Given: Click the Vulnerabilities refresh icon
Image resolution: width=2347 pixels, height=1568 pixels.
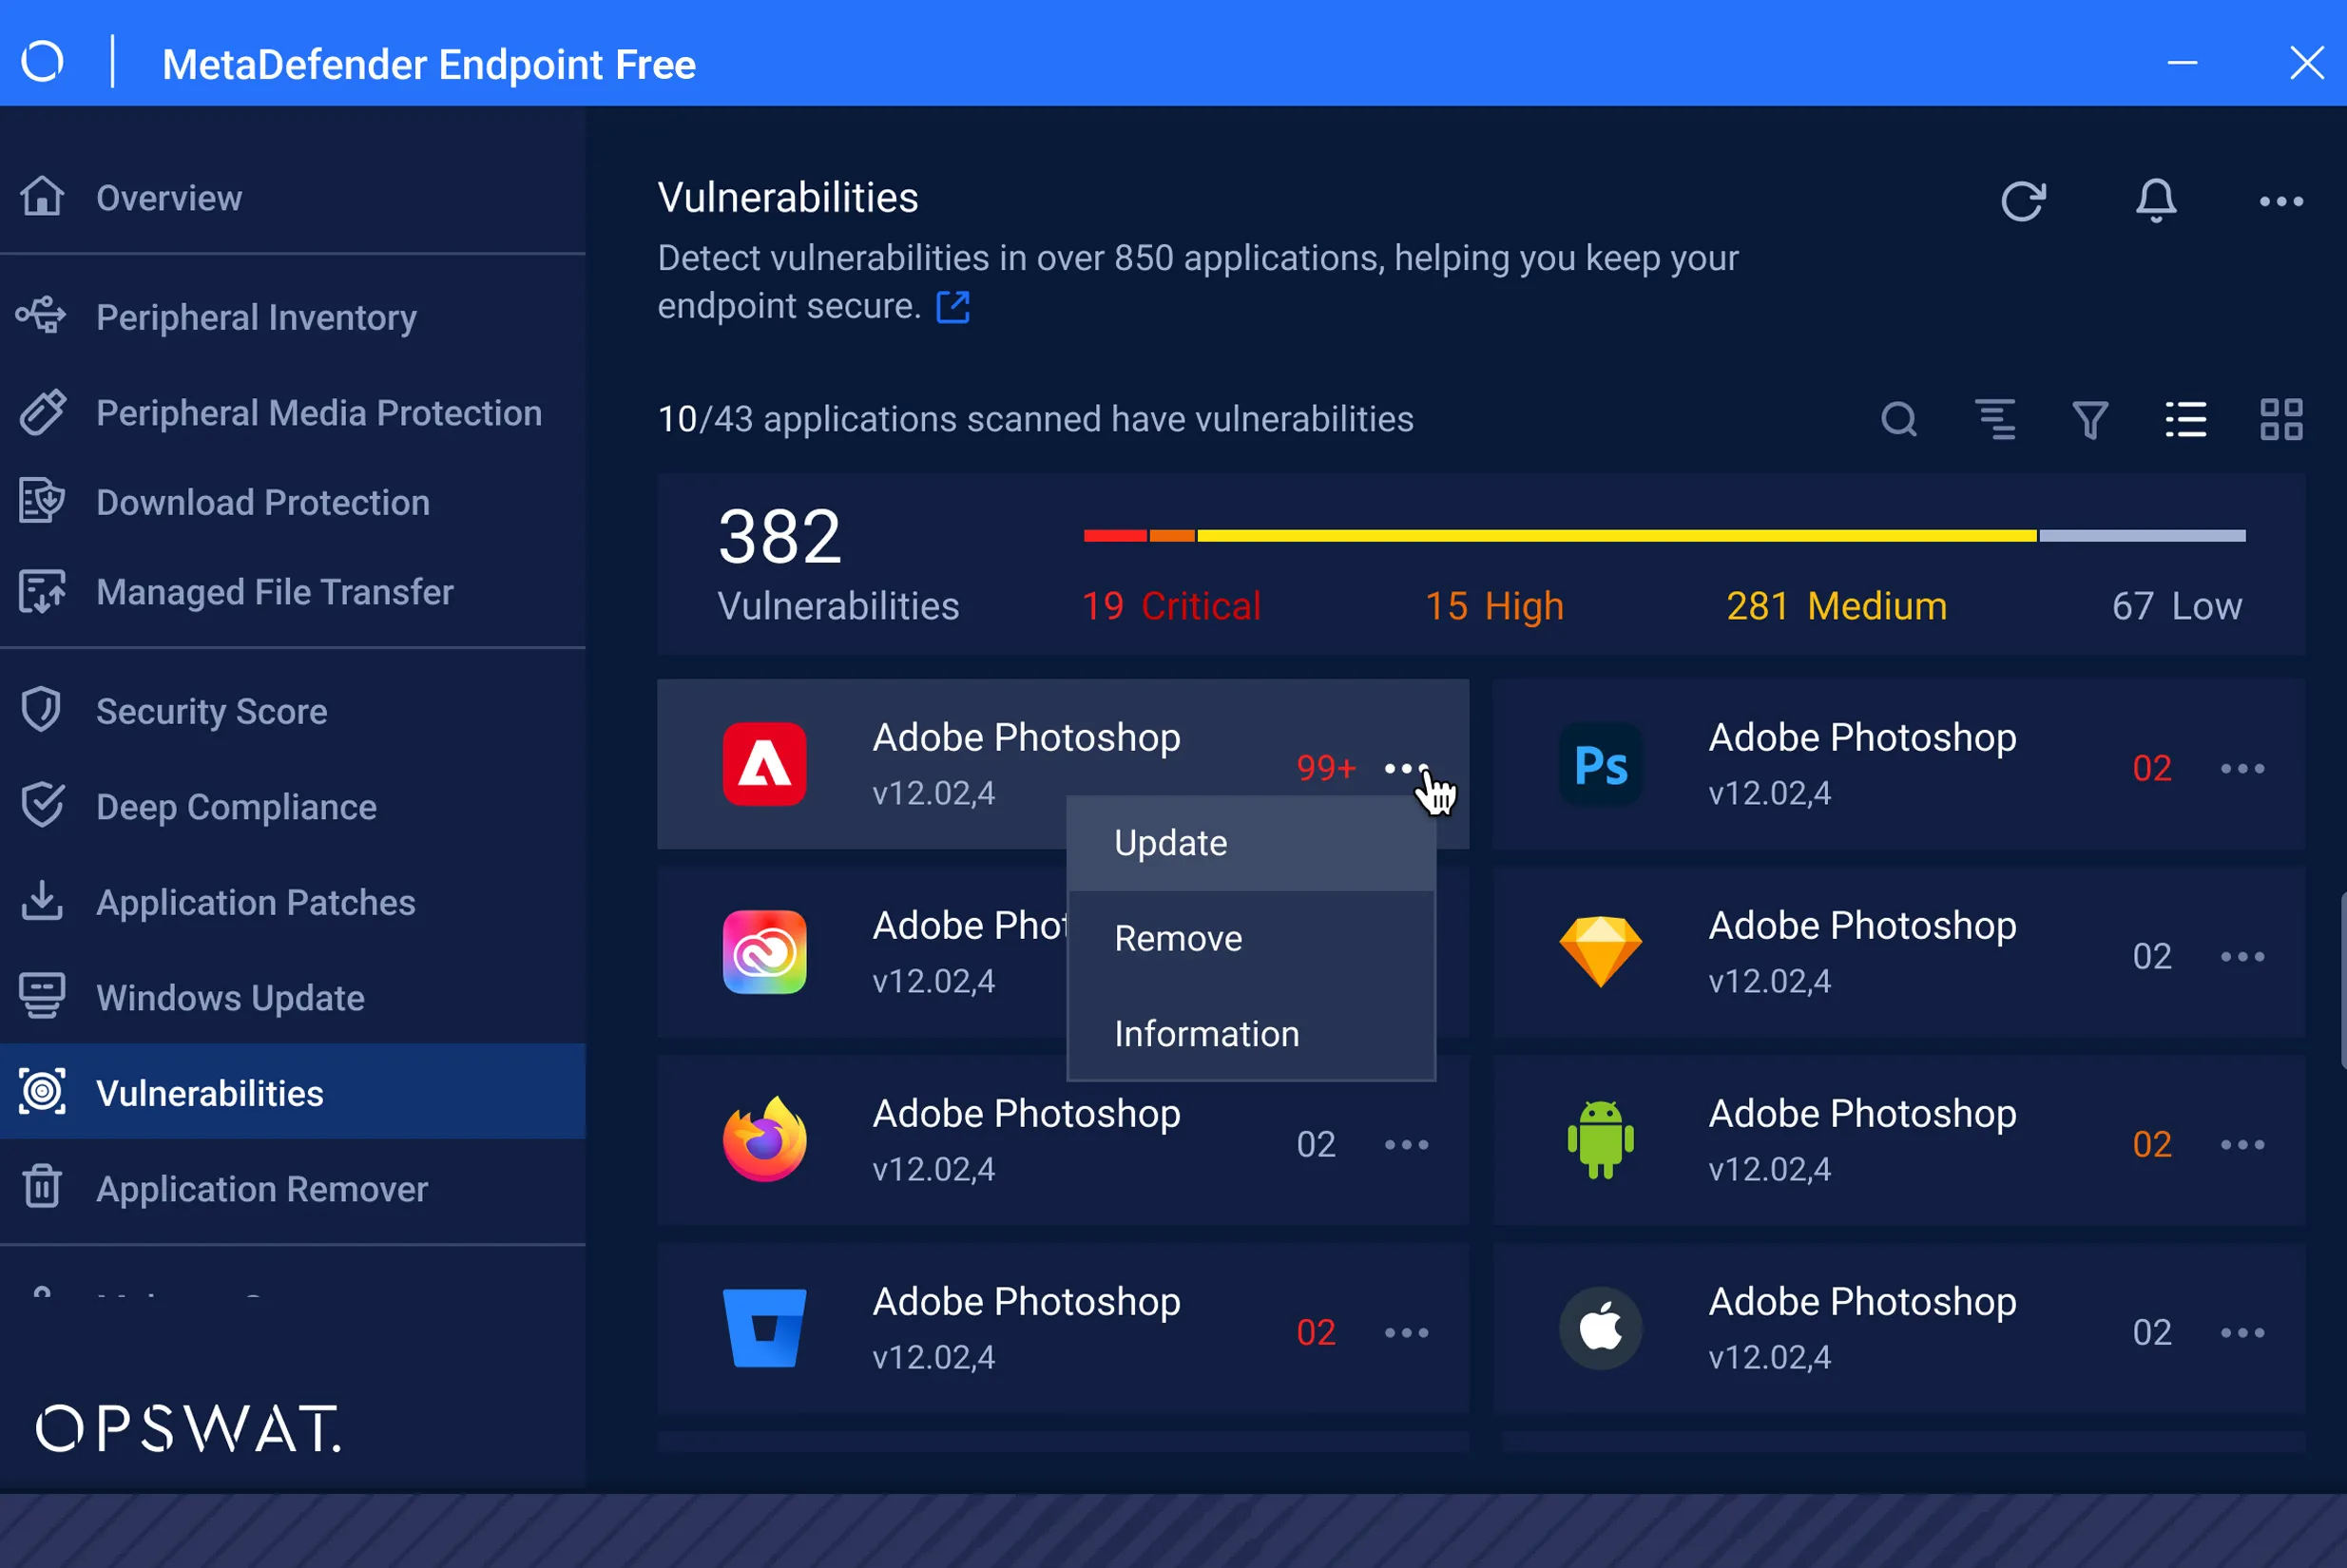Looking at the screenshot, I should (2023, 201).
